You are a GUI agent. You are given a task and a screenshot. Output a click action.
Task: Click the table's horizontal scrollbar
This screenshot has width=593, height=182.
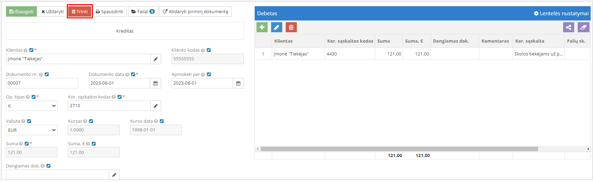399,149
